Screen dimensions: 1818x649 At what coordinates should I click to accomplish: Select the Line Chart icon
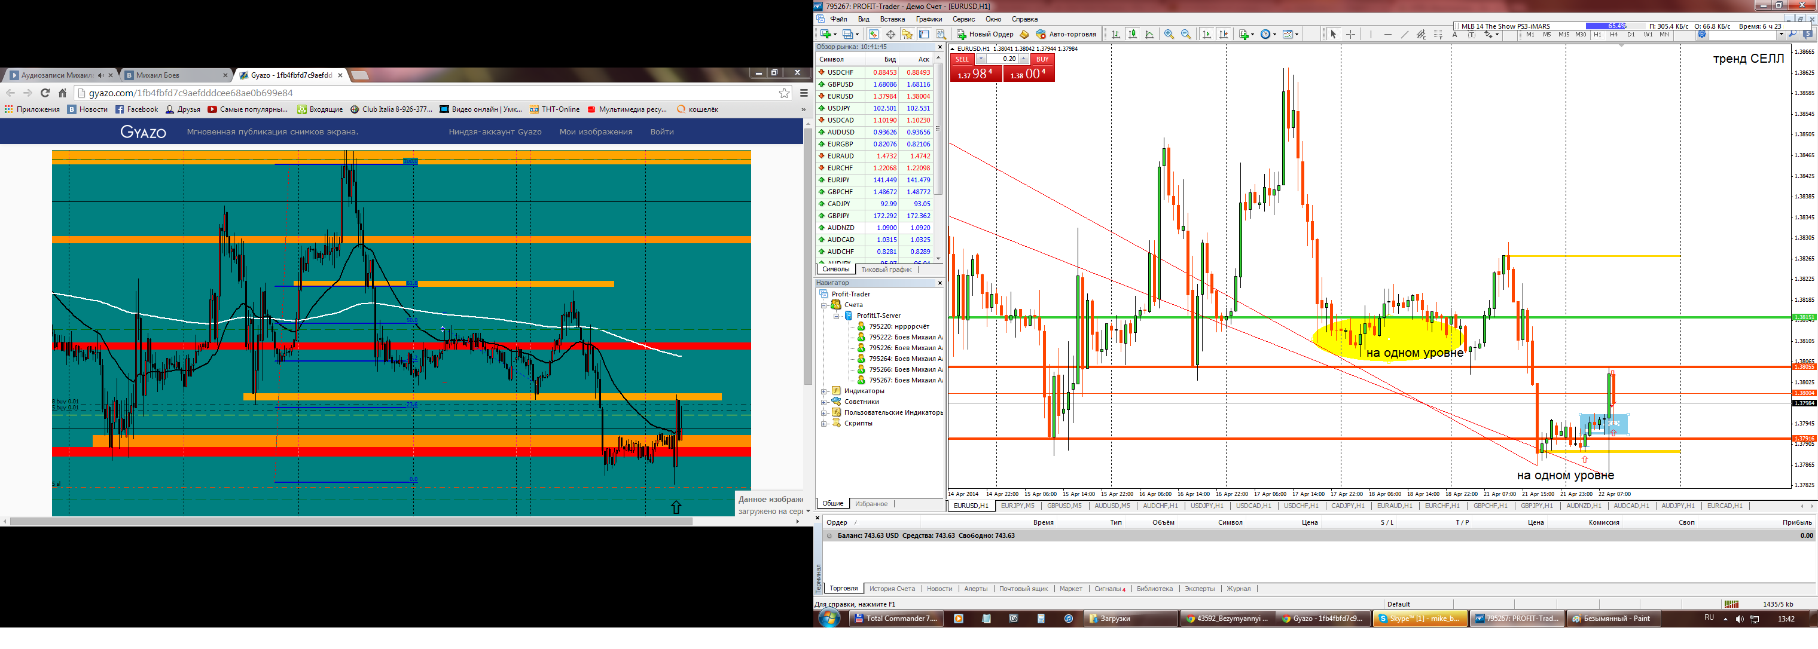(1149, 34)
